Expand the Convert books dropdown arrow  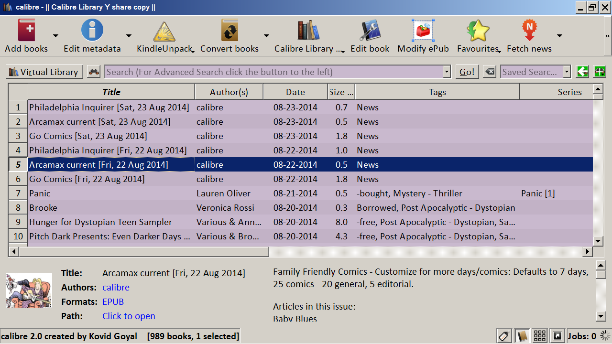pos(266,36)
